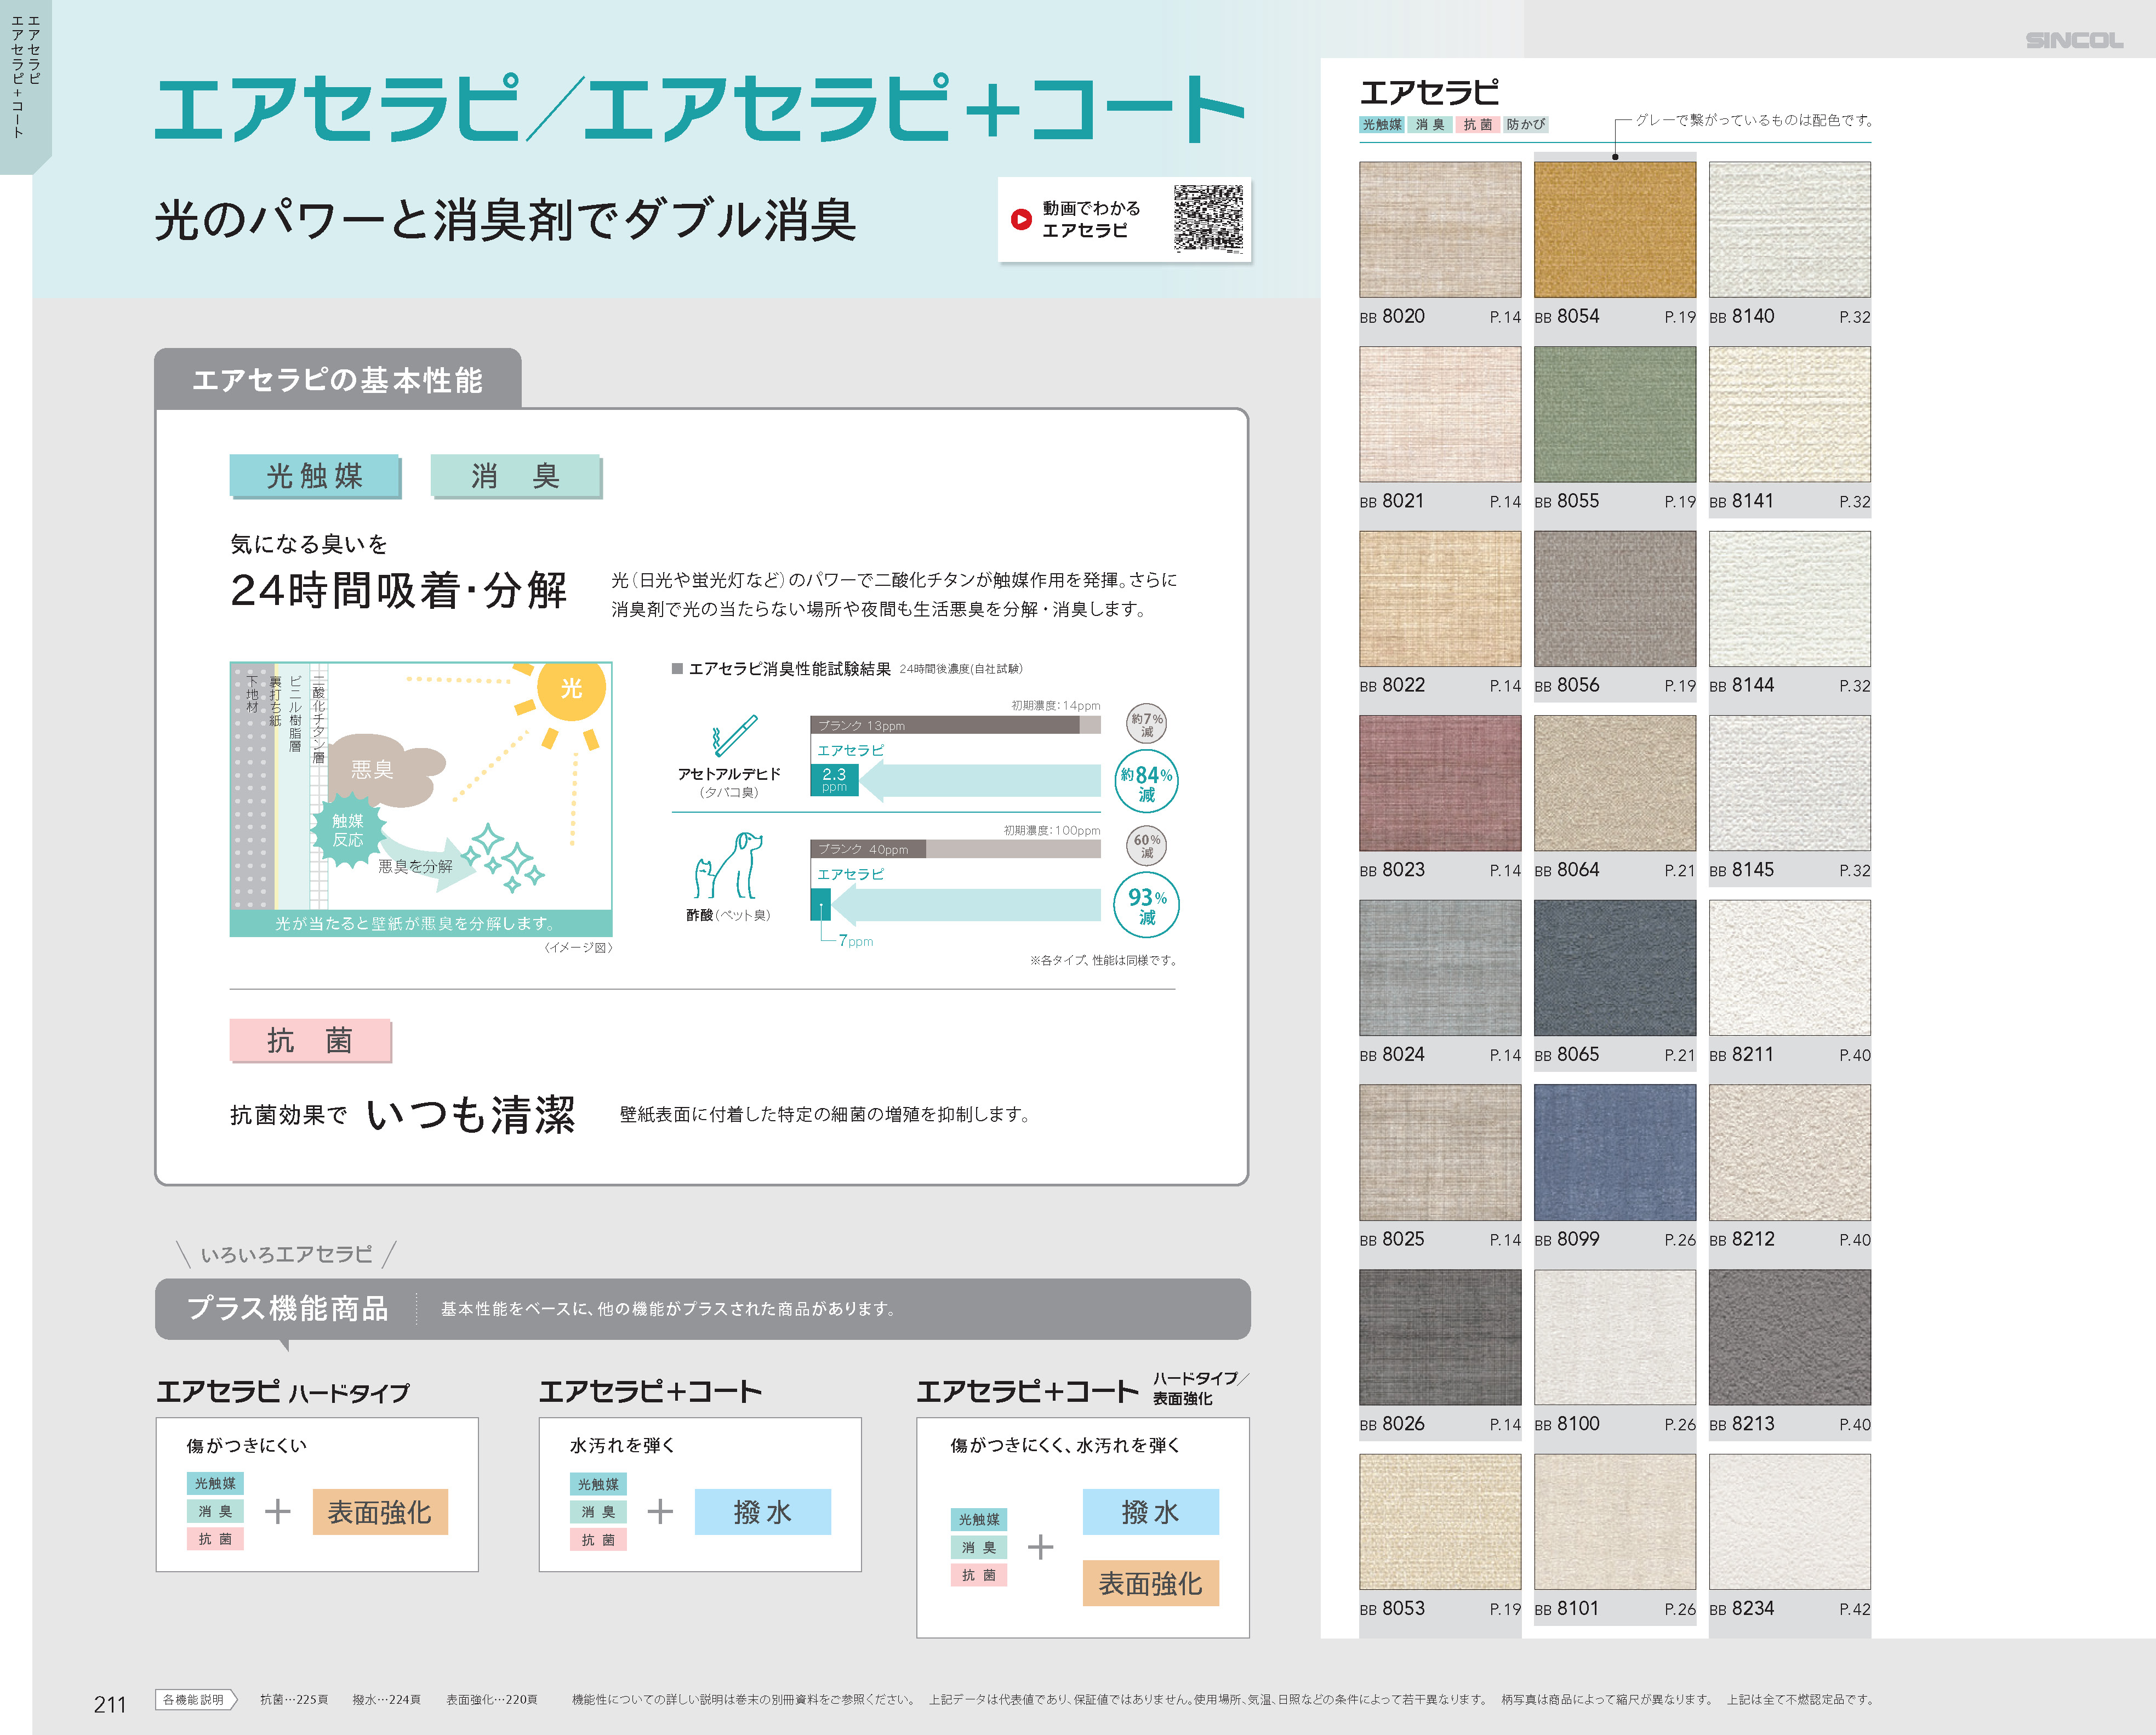Click the cigarette acetaldehyde icon
The image size is (2156, 1735).
[734, 735]
